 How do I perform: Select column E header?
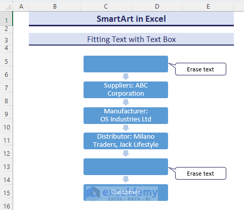tap(208, 7)
